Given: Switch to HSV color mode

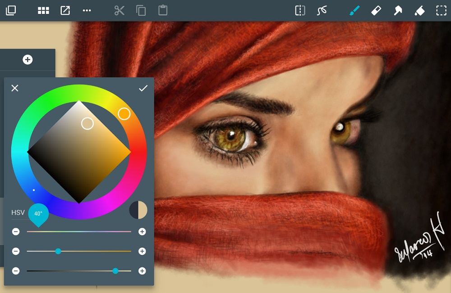Looking at the screenshot, I should coord(18,212).
